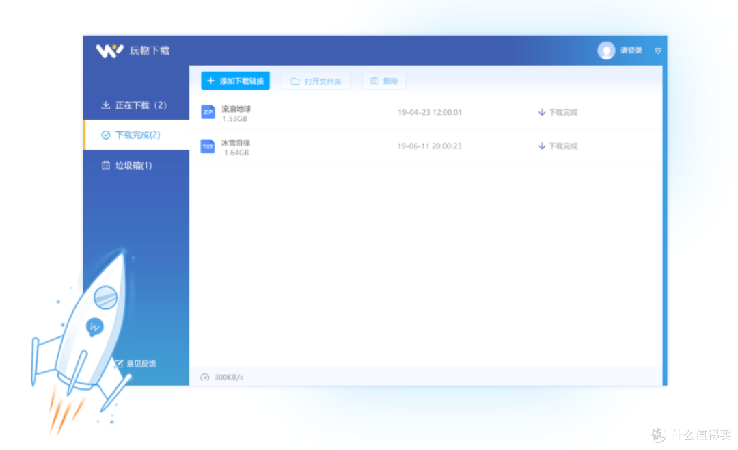Click 打开文件夹 button

[316, 81]
